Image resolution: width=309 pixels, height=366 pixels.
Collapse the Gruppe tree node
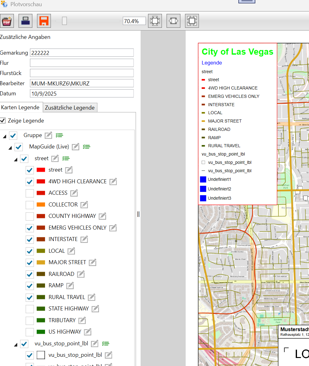pyautogui.click(x=4, y=136)
